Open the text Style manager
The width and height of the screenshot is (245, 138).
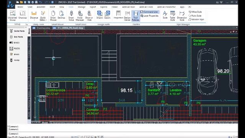click(x=165, y=15)
